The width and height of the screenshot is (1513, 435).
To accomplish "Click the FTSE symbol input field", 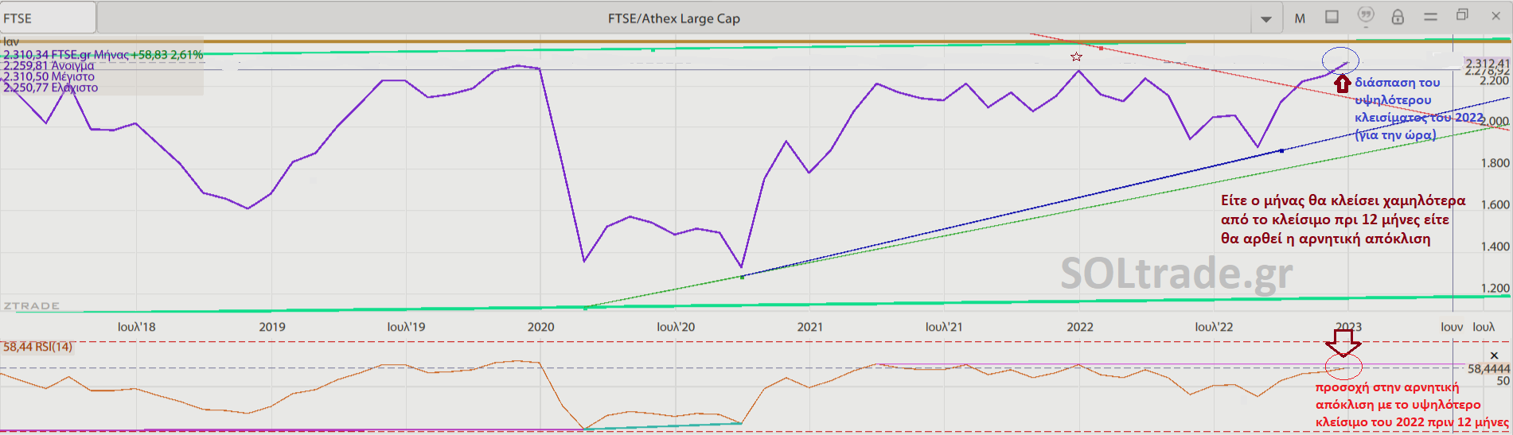I will click(48, 17).
